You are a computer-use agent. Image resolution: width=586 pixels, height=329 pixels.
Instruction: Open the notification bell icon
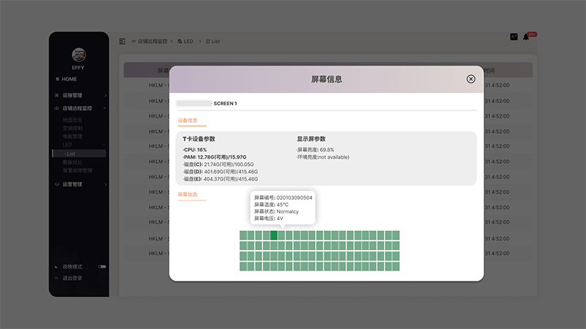point(526,37)
